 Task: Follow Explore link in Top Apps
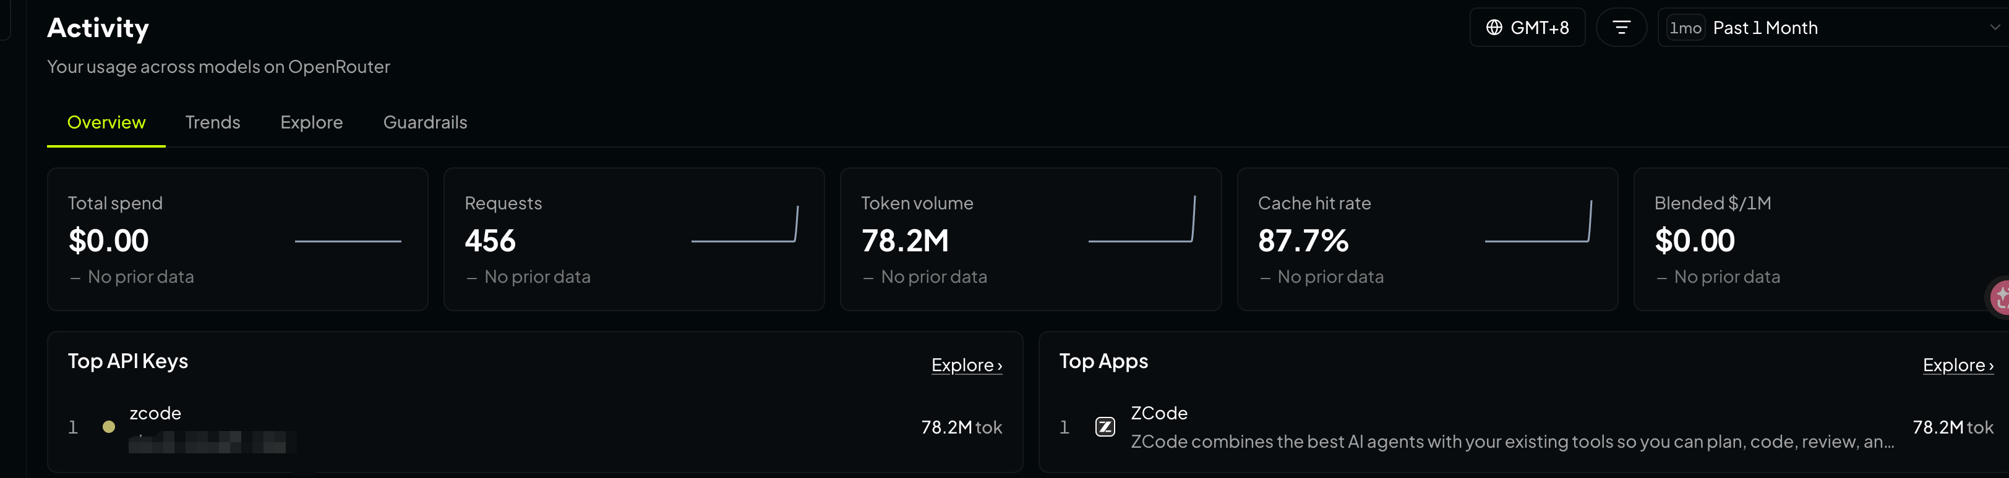tap(1958, 364)
